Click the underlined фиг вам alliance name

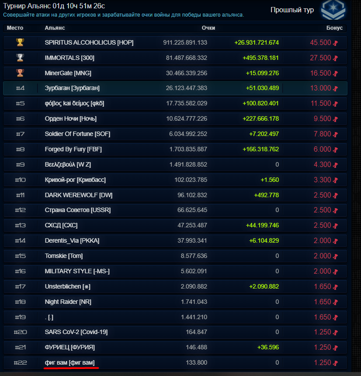click(69, 362)
